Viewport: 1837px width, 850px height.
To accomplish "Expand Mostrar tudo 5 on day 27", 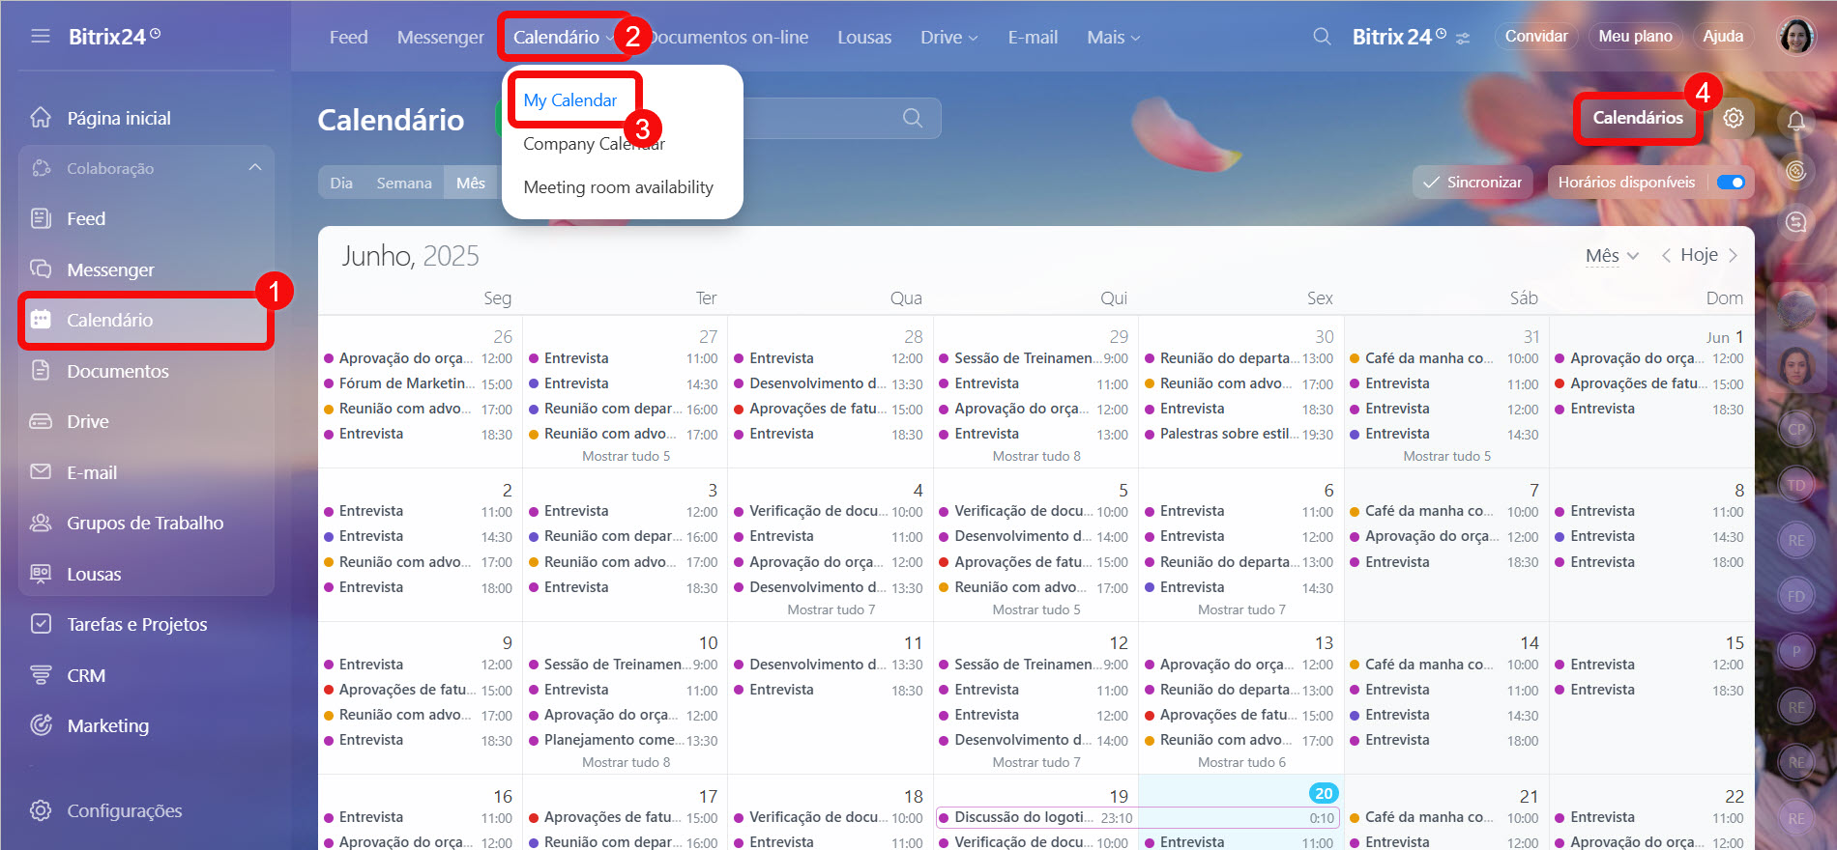I will pyautogui.click(x=626, y=456).
